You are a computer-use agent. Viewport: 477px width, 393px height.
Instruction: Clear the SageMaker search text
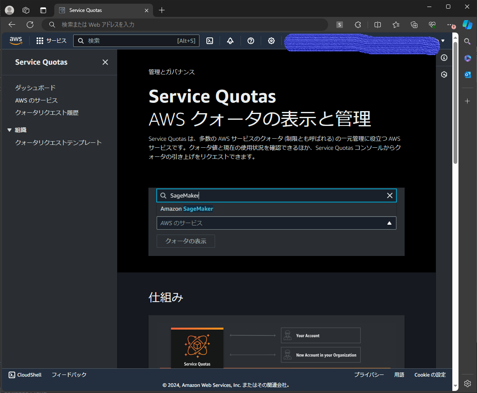coord(390,195)
